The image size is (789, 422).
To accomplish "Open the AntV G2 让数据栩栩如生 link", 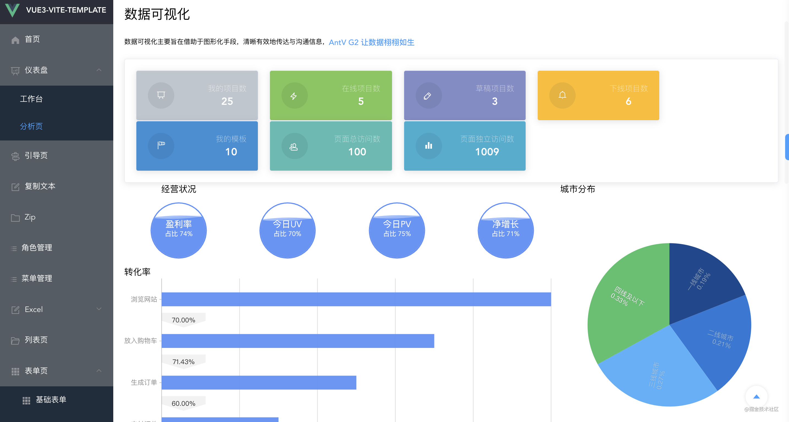I will coord(371,42).
